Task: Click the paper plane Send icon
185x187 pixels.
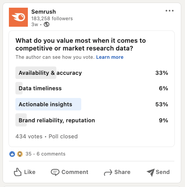Action: (x=151, y=172)
